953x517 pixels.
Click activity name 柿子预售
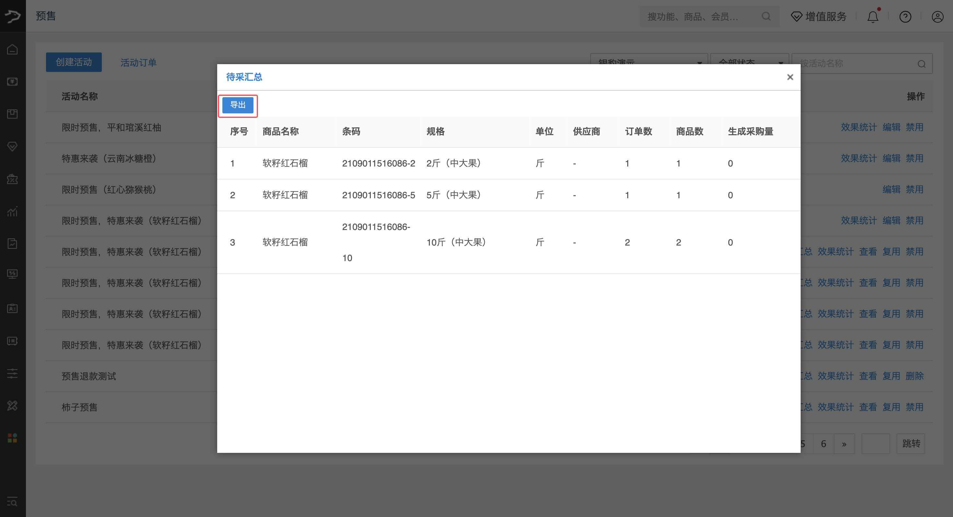[79, 407]
